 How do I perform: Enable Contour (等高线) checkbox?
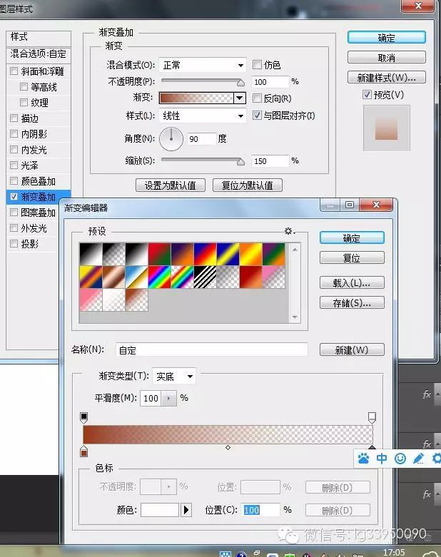click(x=24, y=87)
